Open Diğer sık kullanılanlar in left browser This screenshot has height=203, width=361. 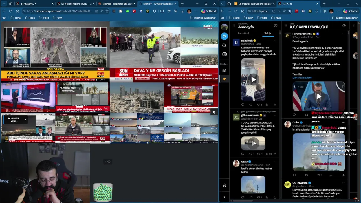[202, 18]
